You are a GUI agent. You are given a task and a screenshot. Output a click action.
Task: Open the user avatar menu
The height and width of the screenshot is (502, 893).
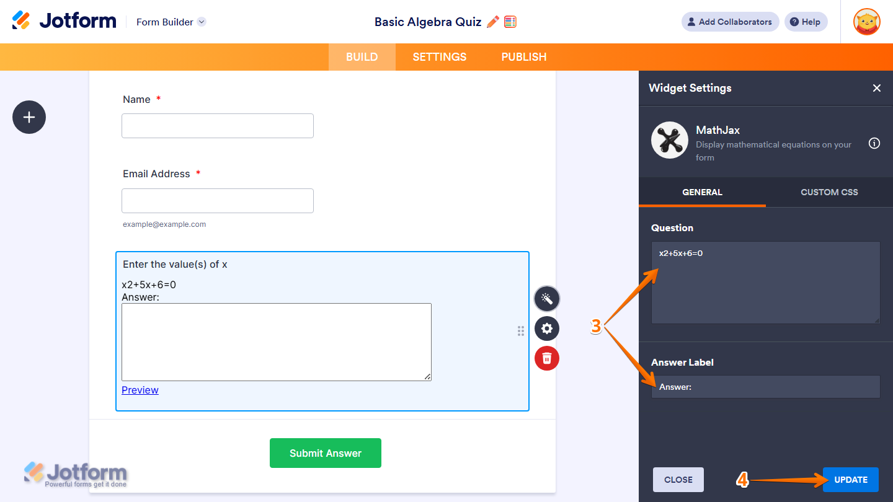coord(866,21)
